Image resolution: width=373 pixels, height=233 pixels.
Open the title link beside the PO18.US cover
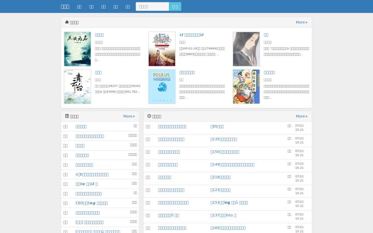tap(187, 72)
